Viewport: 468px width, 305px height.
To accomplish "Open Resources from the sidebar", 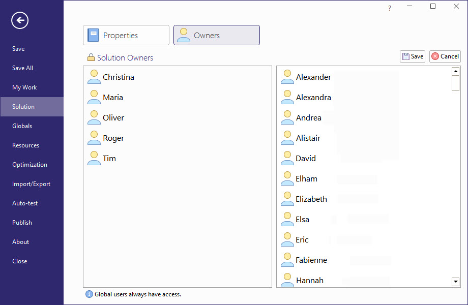I will click(x=25, y=145).
